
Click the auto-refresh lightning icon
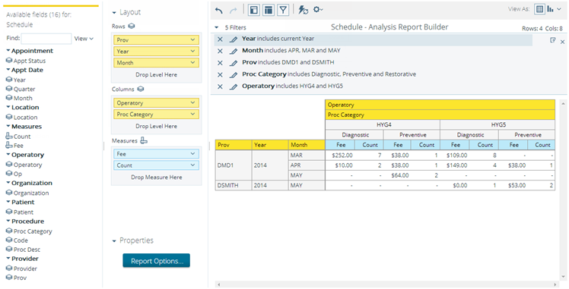tap(303, 10)
